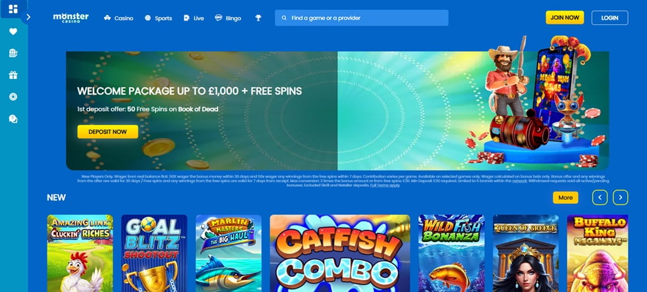
Task: Open the Bingo section
Action: click(x=228, y=18)
